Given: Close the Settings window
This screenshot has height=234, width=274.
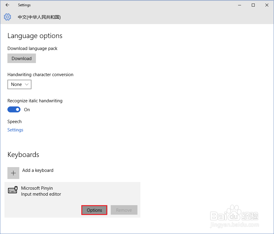Looking at the screenshot, I should tap(267, 5).
